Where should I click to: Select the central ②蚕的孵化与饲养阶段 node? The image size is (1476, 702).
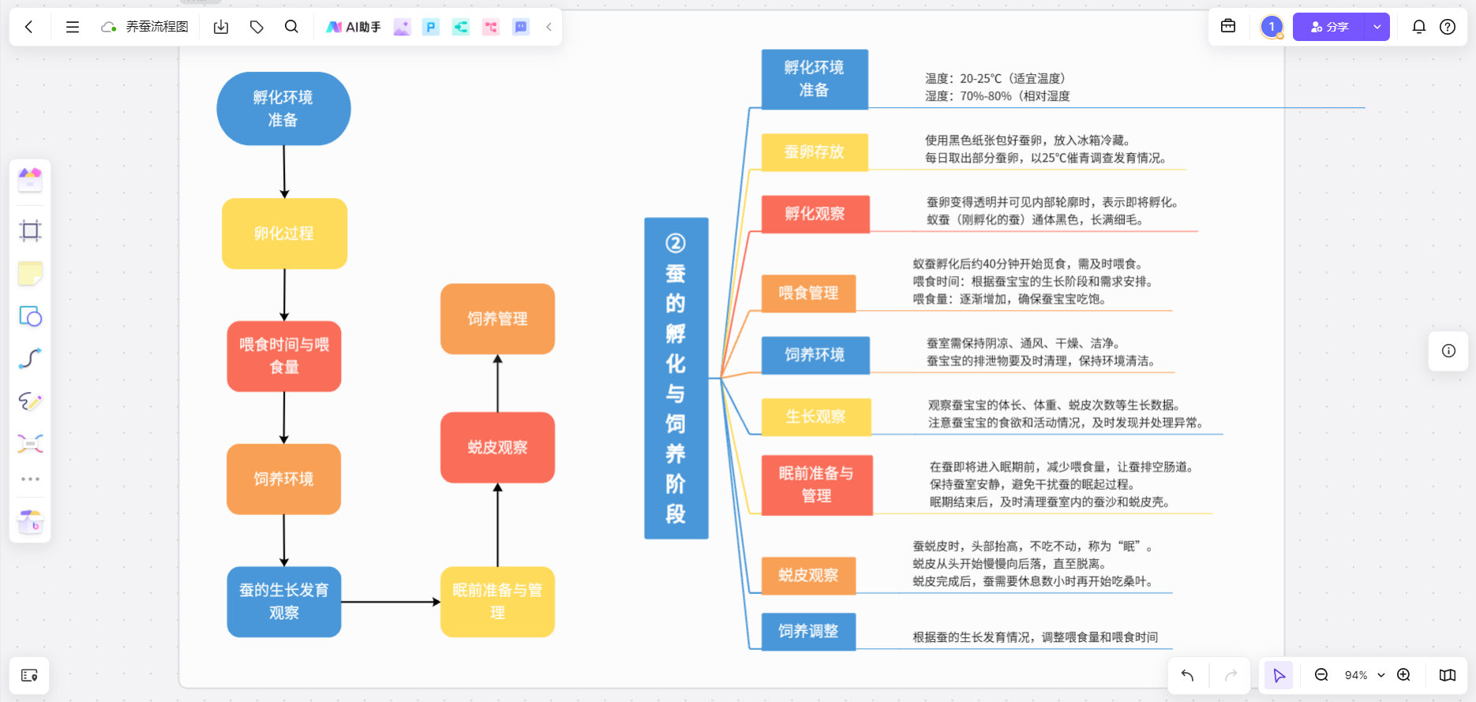[x=676, y=379]
